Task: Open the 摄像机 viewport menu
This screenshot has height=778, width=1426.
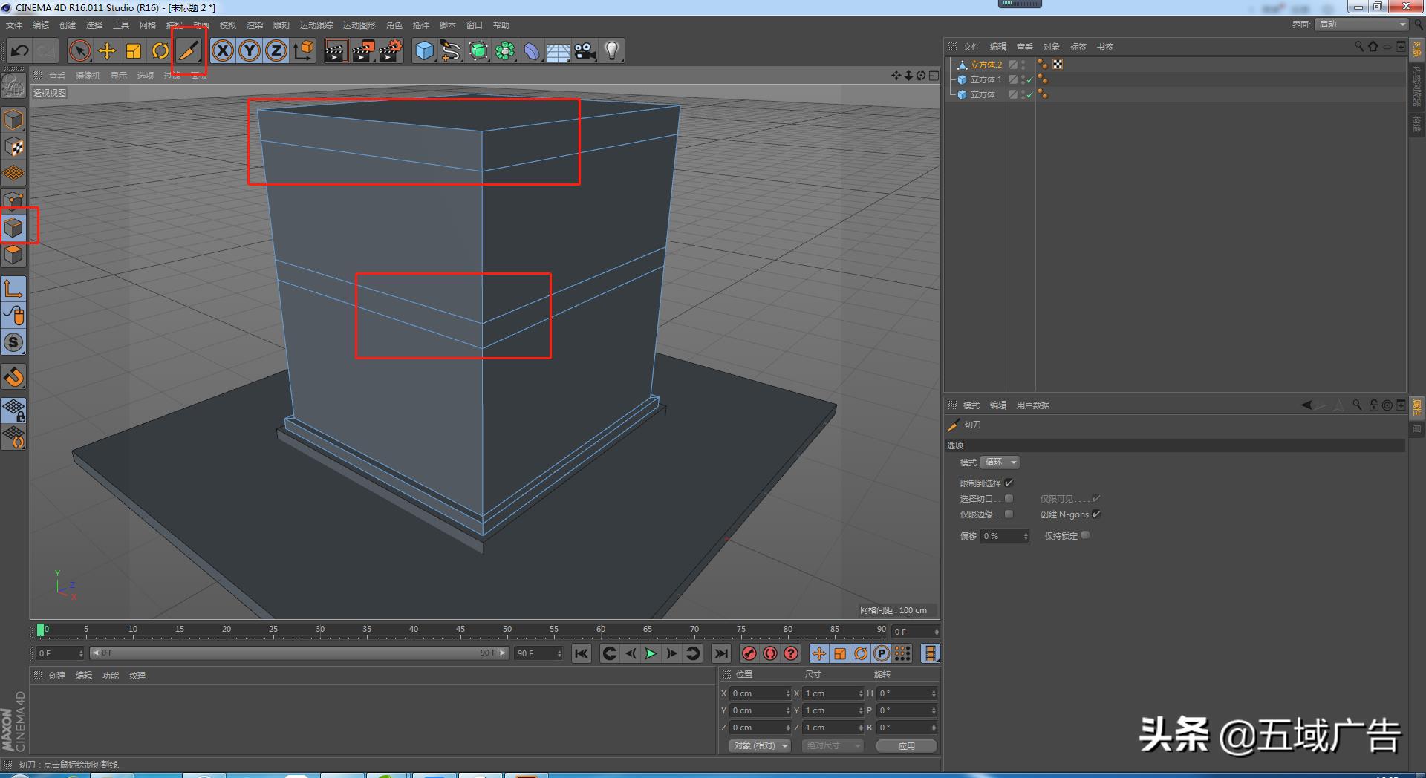Action: pos(88,76)
